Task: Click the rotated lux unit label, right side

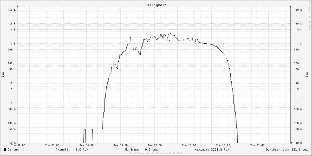Action: tap(307, 75)
